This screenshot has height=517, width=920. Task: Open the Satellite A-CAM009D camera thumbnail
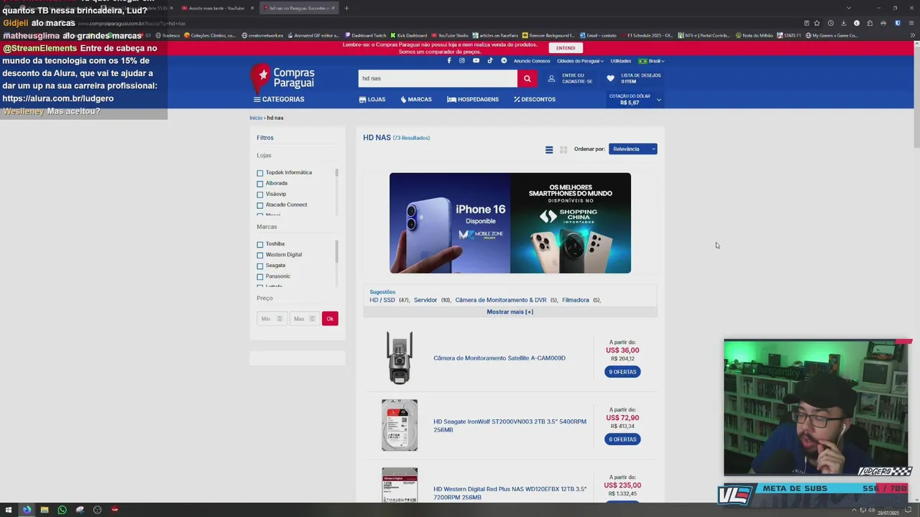click(400, 358)
